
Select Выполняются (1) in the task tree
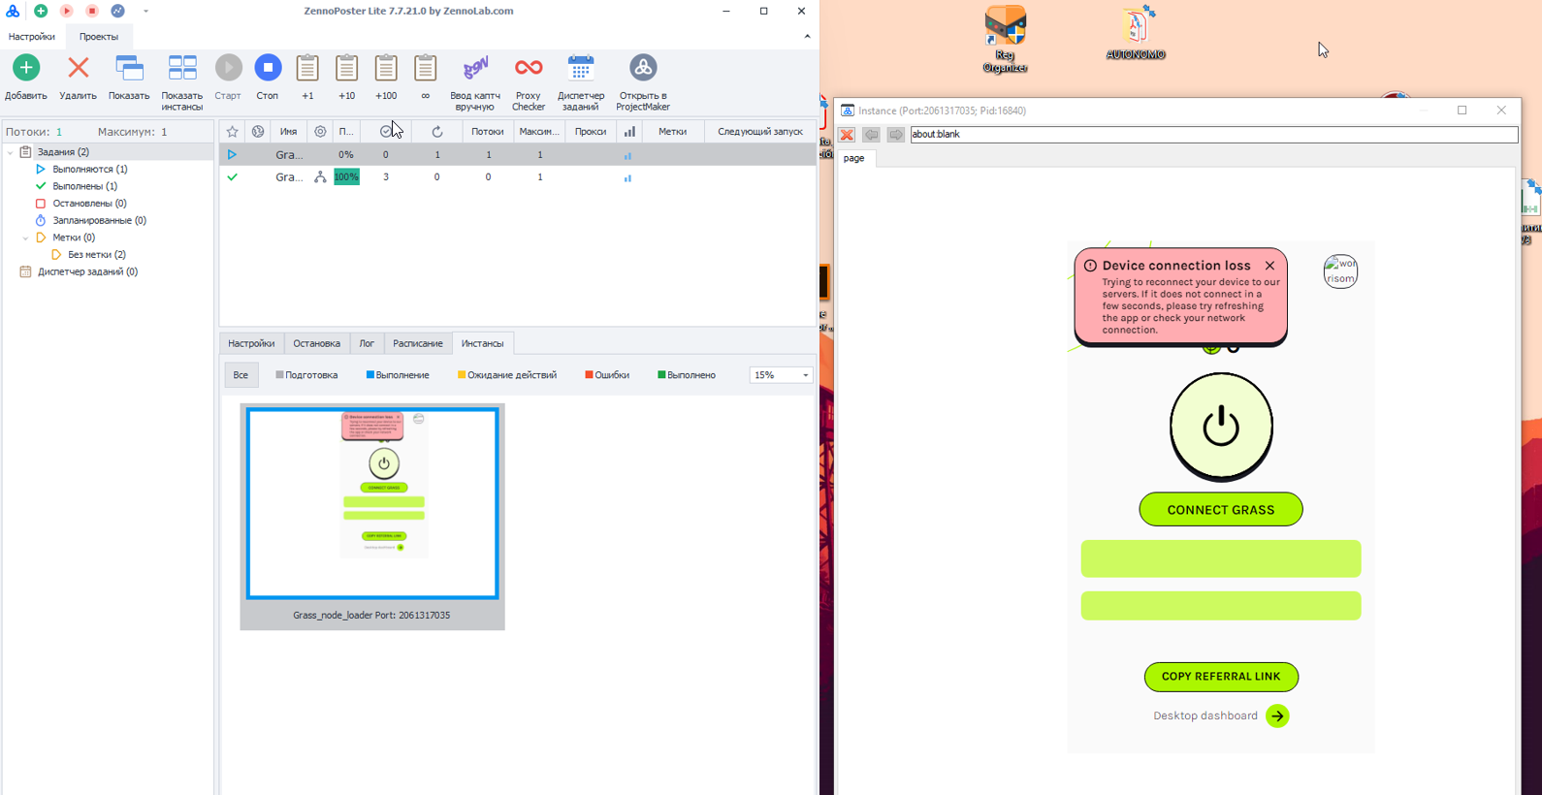pyautogui.click(x=90, y=170)
